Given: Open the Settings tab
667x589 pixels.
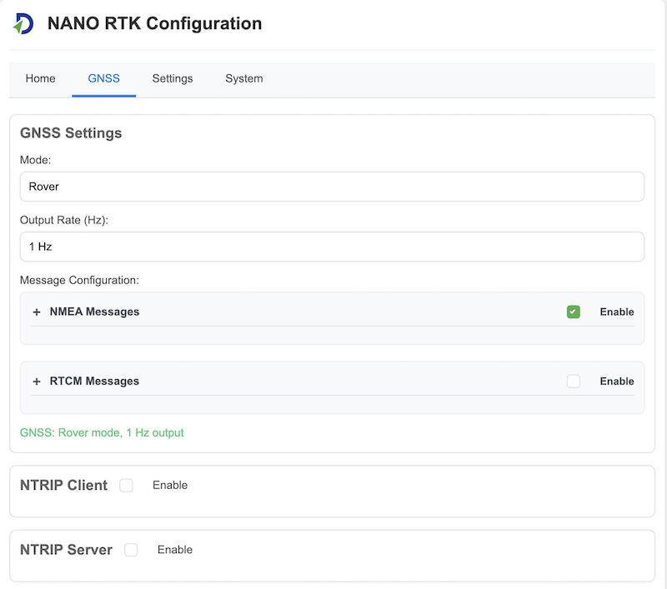Looking at the screenshot, I should (x=173, y=78).
